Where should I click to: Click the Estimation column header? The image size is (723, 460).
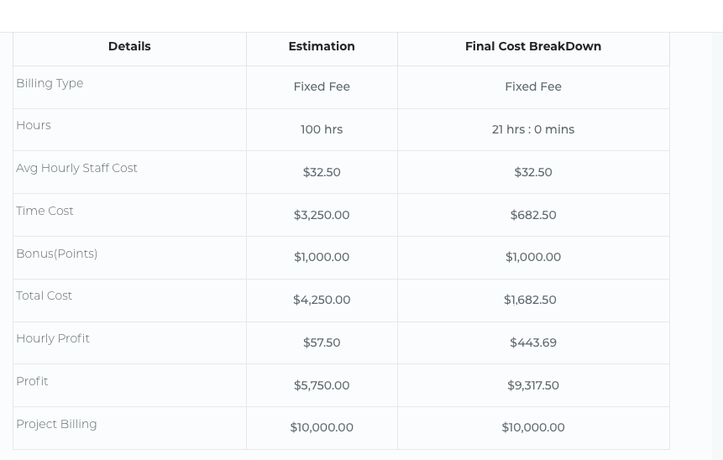tap(322, 47)
